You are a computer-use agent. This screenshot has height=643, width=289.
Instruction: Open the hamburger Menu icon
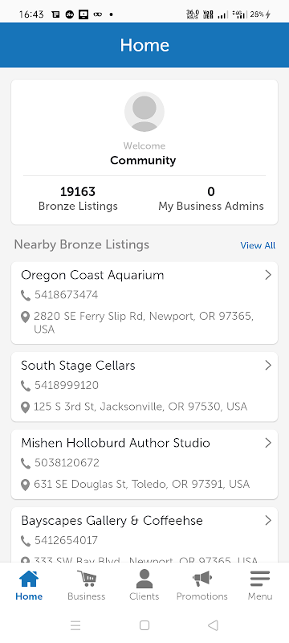[260, 579]
